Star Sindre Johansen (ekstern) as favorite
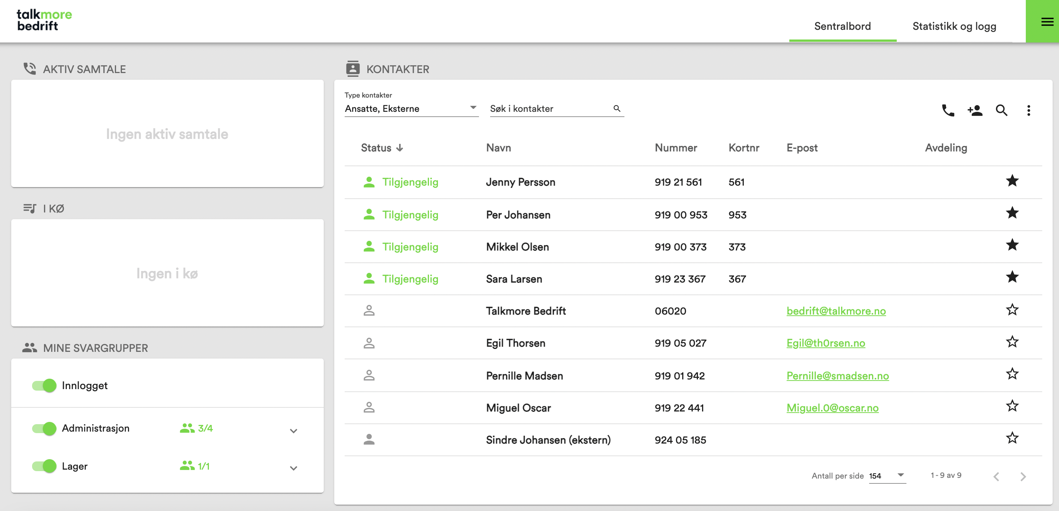 (x=1012, y=438)
